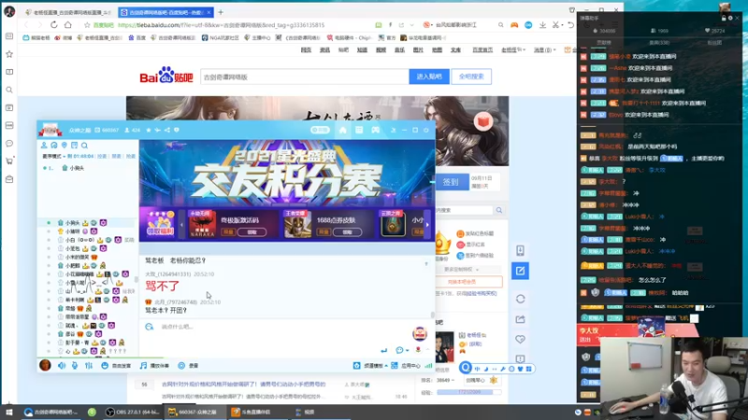This screenshot has height=420, width=748.
Task: Click the Tieba 签到 sign-in button
Action: point(451,182)
